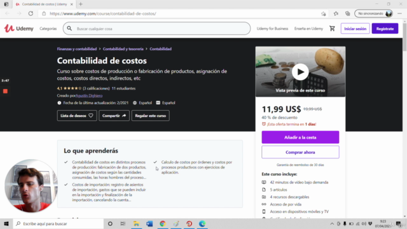Image resolution: width=407 pixels, height=229 pixels.
Task: Add course to 'Lista de deseos'
Action: pyautogui.click(x=77, y=116)
